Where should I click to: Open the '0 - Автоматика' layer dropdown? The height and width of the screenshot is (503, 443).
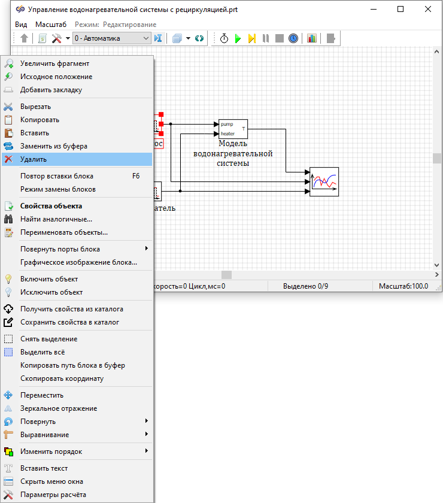click(112, 38)
